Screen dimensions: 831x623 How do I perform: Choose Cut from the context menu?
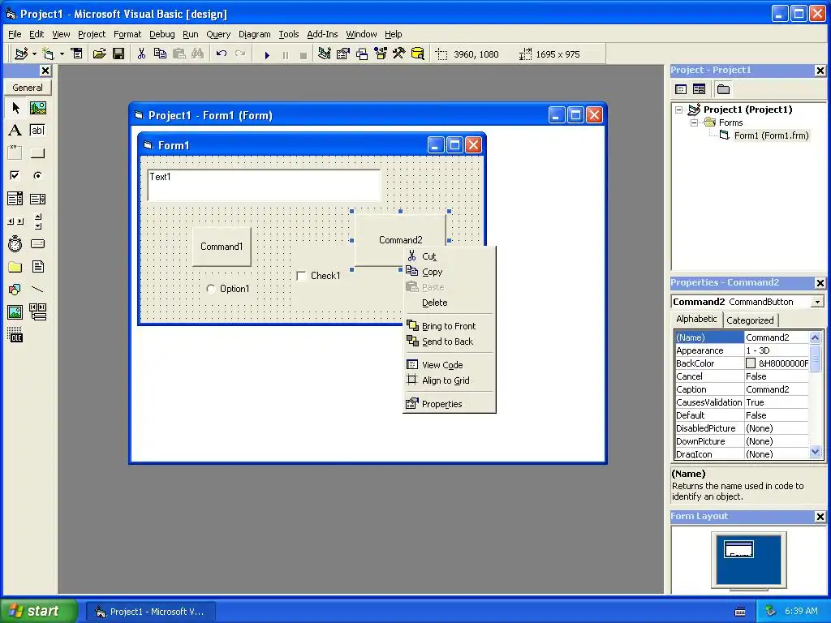tap(450, 256)
